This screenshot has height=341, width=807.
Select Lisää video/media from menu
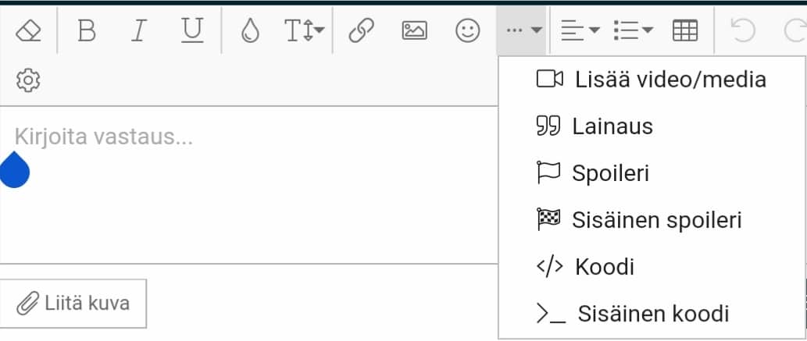(x=651, y=80)
